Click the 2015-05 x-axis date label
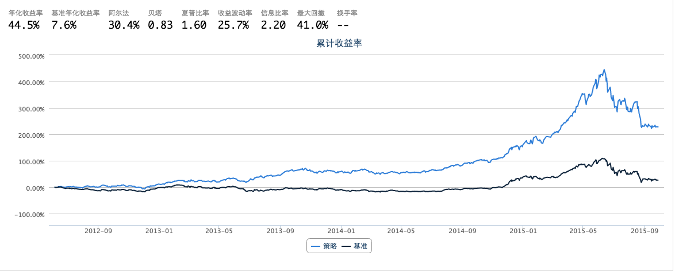The width and height of the screenshot is (675, 271). point(585,231)
